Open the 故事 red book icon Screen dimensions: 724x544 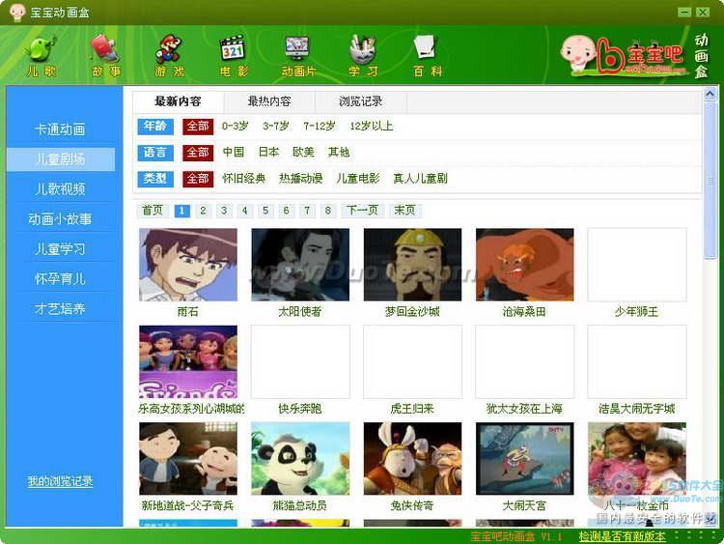click(x=105, y=49)
